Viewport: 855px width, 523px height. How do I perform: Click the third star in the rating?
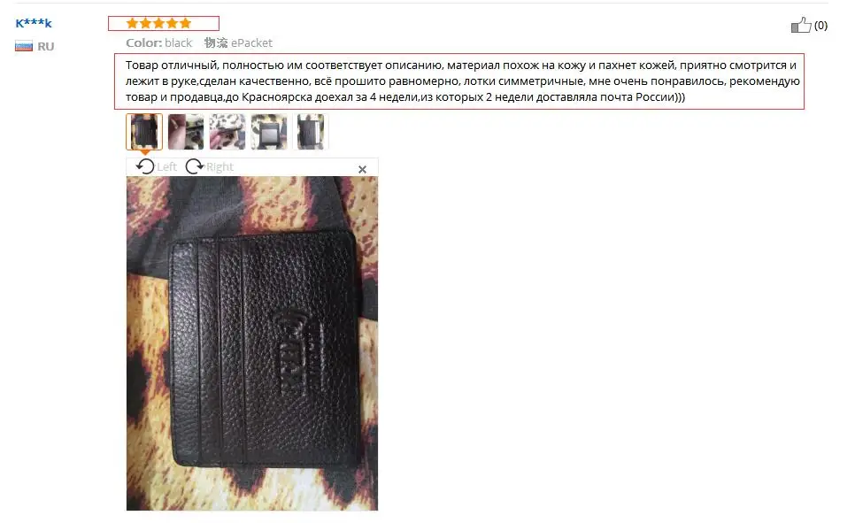[x=158, y=23]
